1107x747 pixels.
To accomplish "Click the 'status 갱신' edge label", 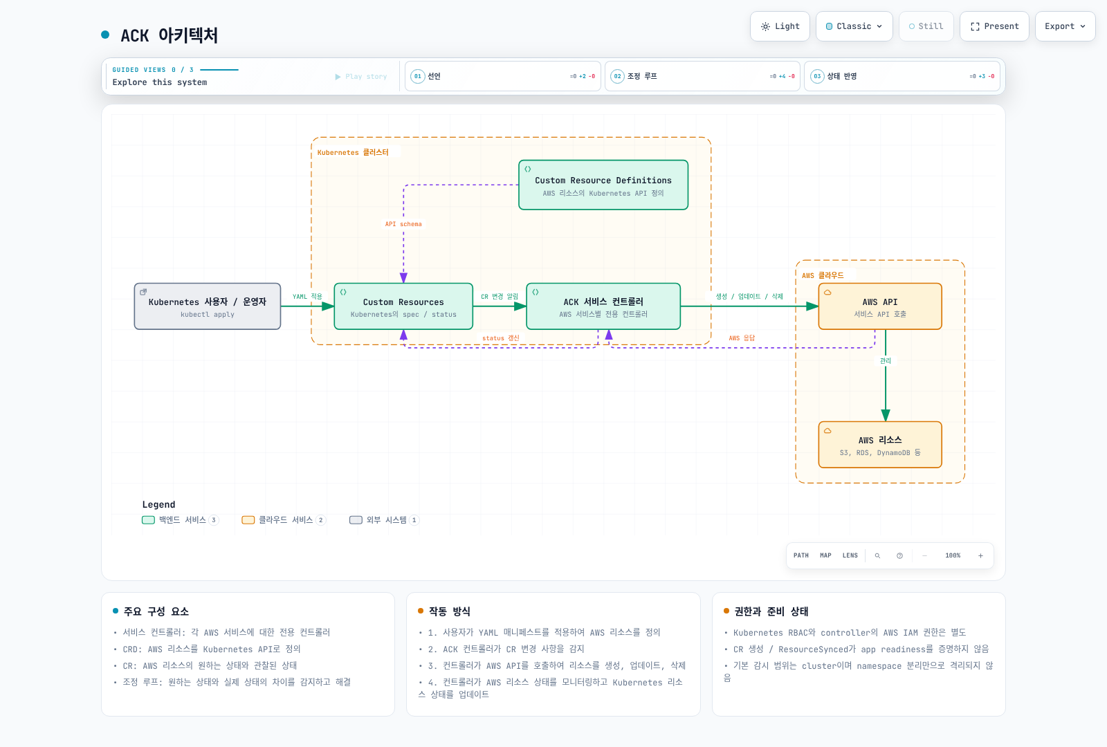I will tap(500, 338).
